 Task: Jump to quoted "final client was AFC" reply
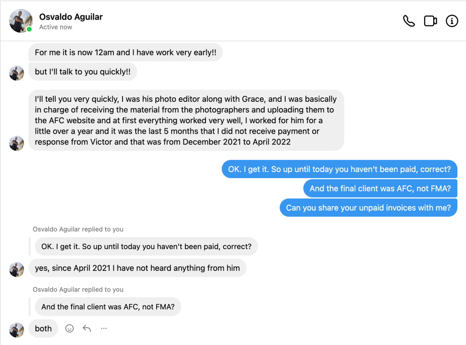(x=108, y=307)
